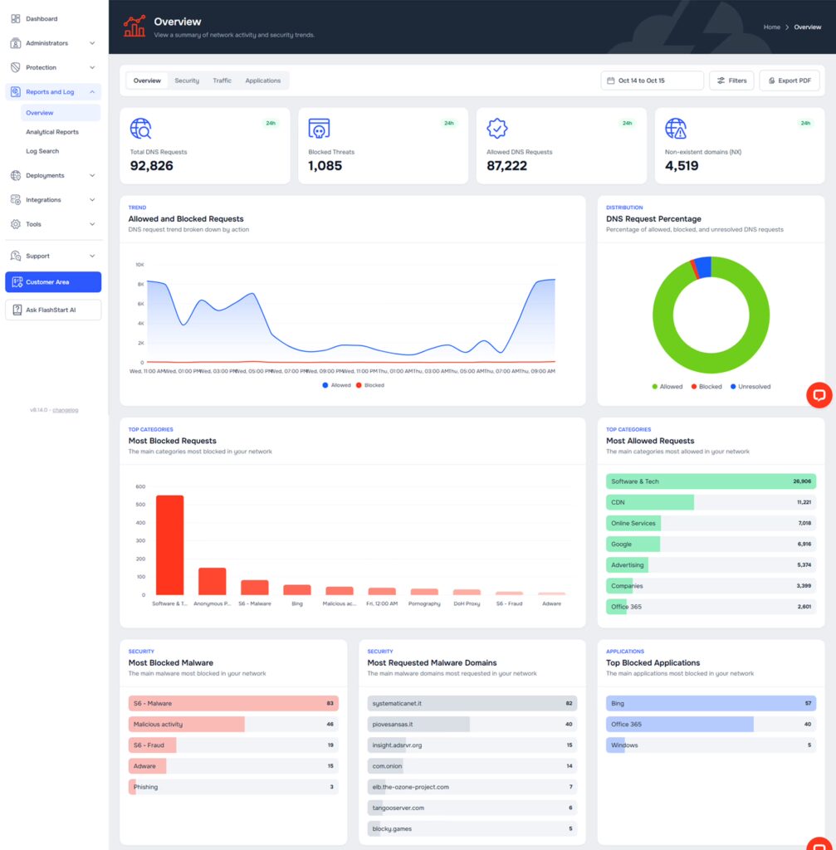Viewport: 836px width, 850px height.
Task: Click the Support headset icon
Action: coord(15,256)
